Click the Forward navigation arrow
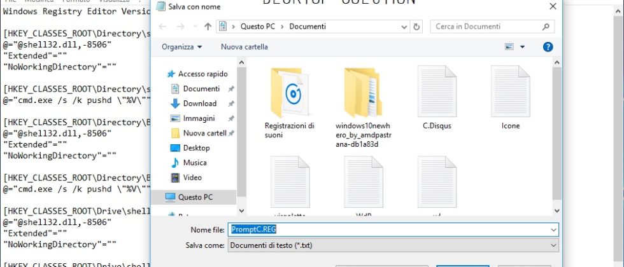The image size is (624, 267). [x=180, y=27]
